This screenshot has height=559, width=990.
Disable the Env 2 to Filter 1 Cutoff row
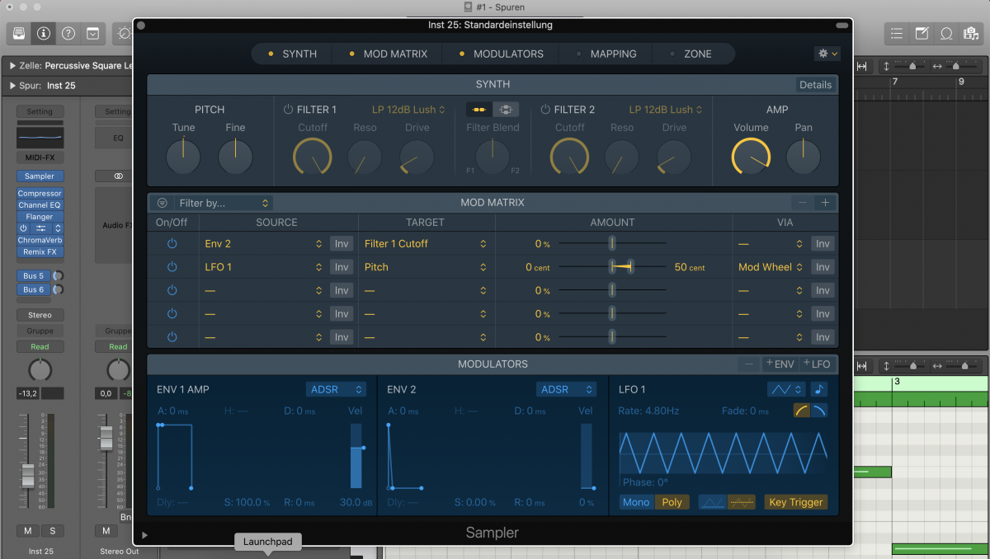(173, 243)
